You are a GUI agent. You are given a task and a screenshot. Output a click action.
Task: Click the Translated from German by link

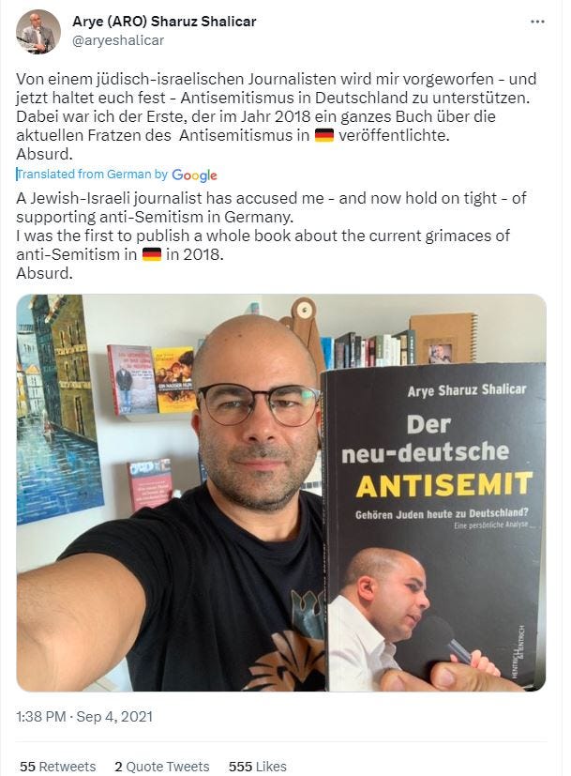93,175
